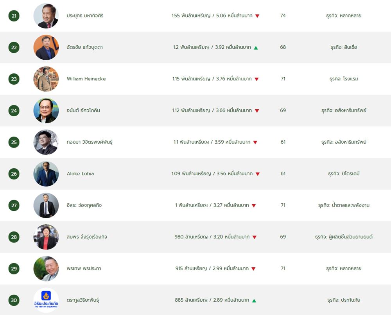Click red down arrow beside 915 ล้านเหรียญ
This screenshot has height=315, width=391.
coord(253,269)
